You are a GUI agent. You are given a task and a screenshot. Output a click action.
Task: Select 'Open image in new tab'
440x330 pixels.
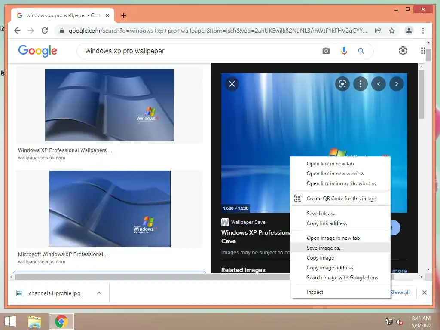pos(340,238)
